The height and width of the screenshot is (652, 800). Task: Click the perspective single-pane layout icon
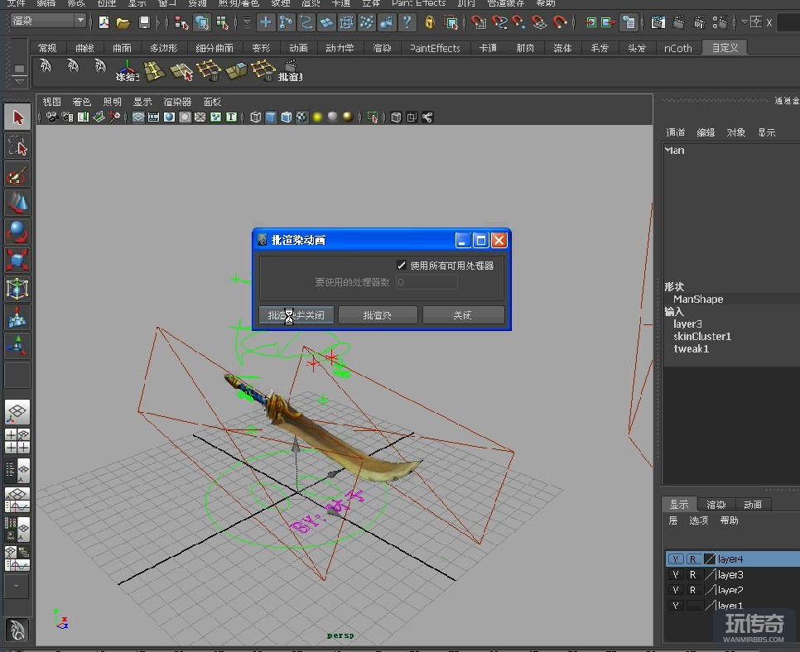pyautogui.click(x=17, y=412)
